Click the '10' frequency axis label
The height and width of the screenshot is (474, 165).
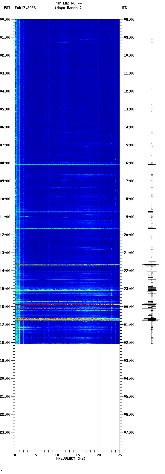57,455
